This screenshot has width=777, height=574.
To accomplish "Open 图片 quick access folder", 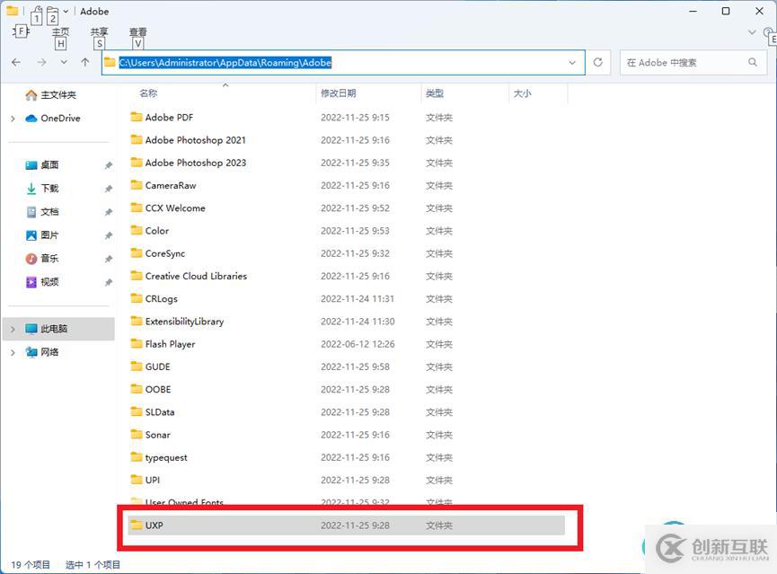I will [49, 235].
